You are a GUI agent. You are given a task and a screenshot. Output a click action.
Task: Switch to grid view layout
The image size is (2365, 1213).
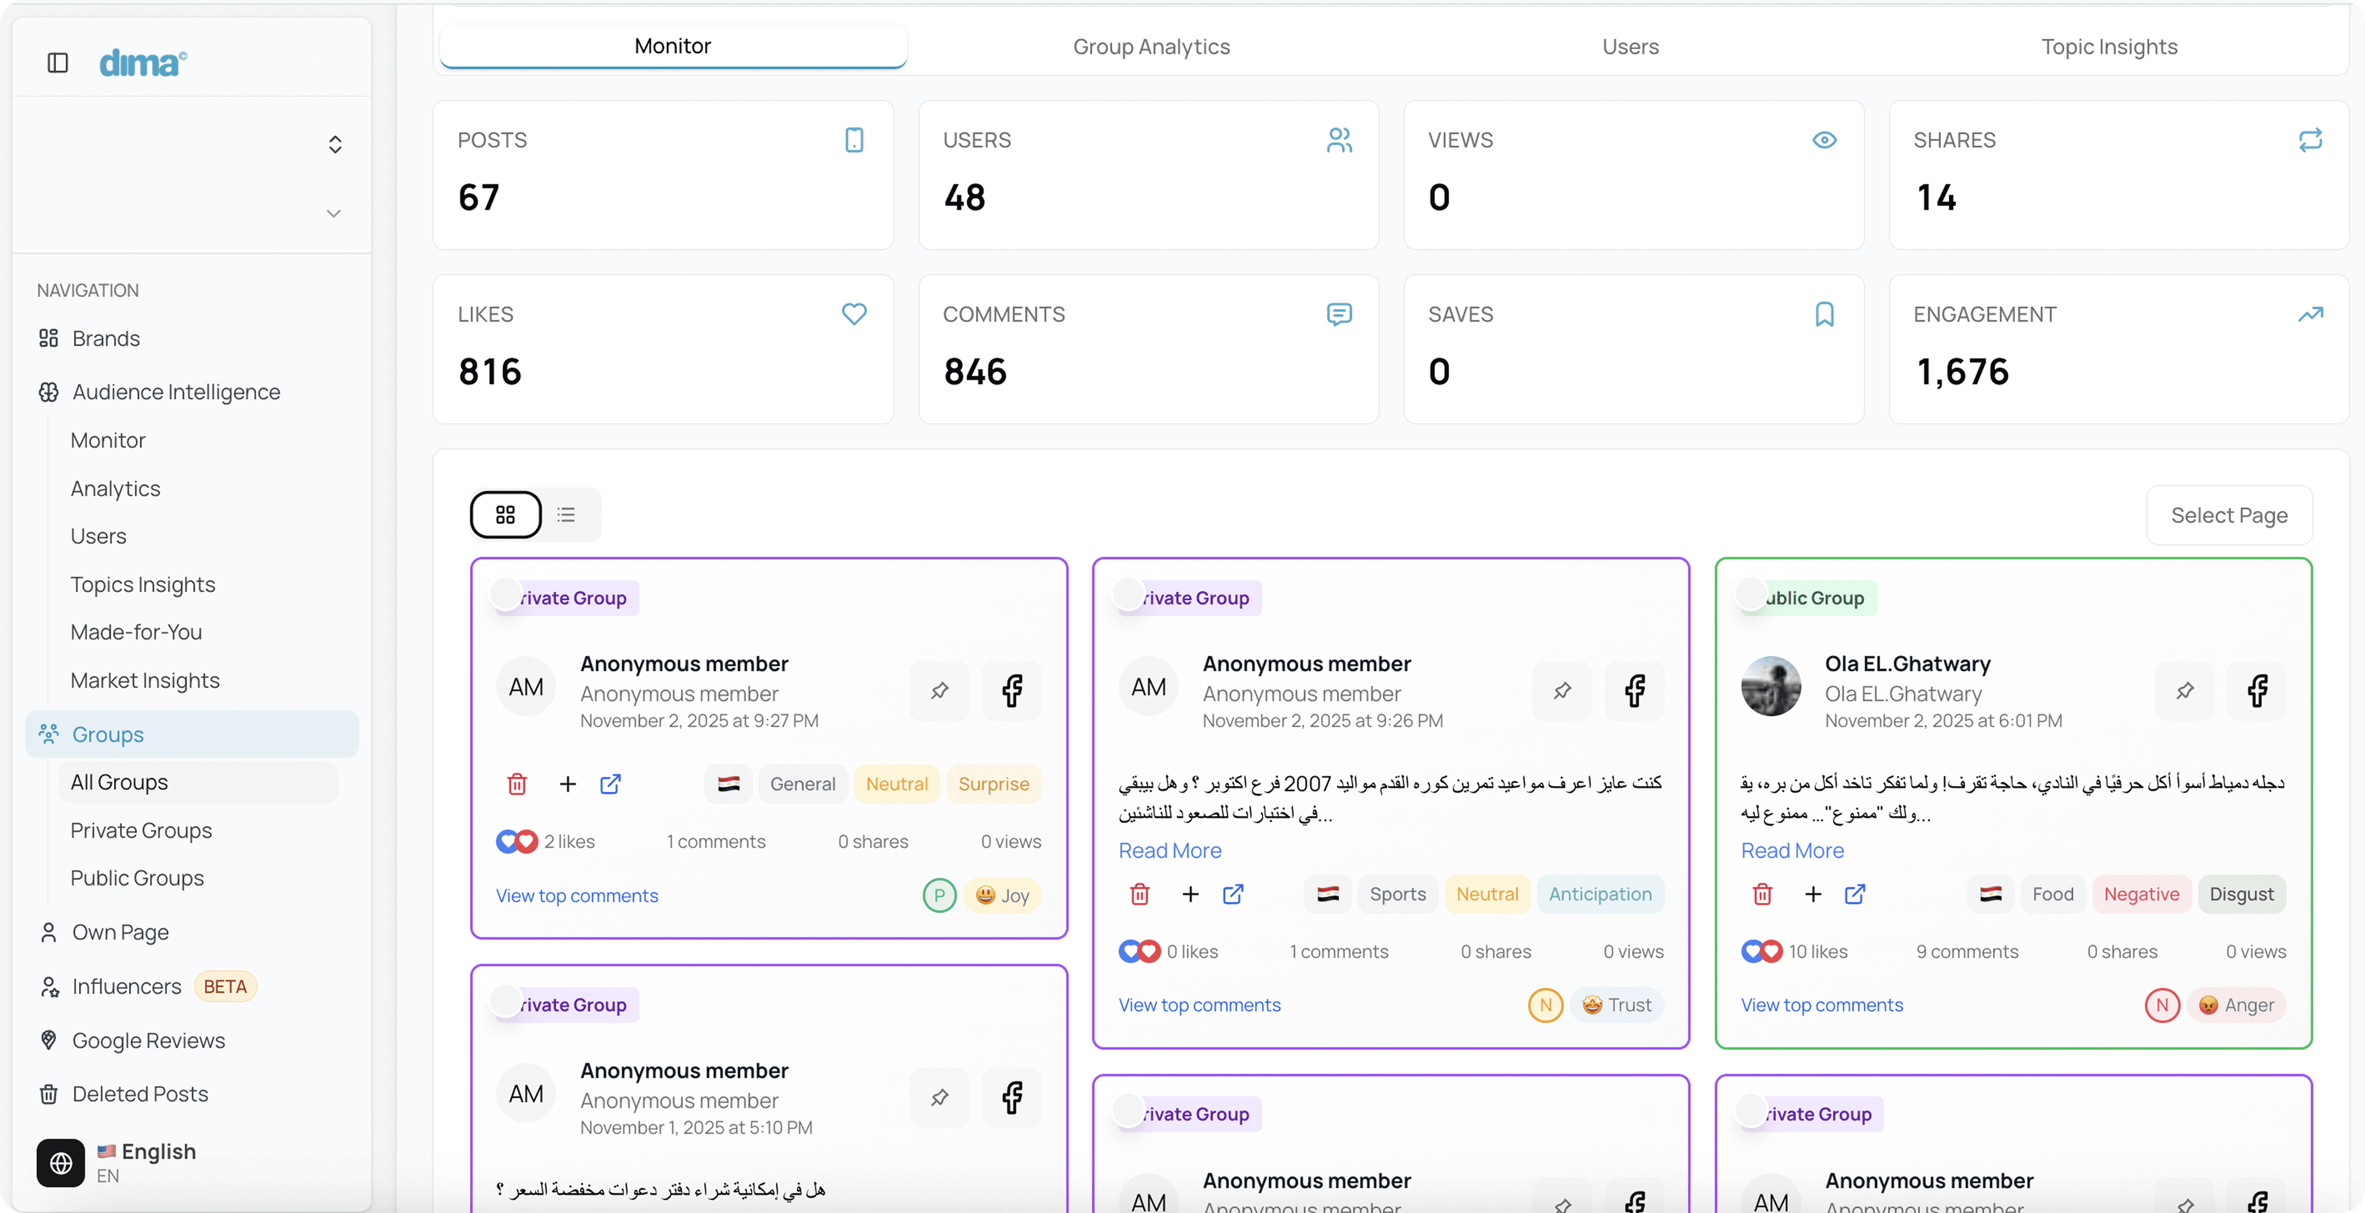point(506,514)
